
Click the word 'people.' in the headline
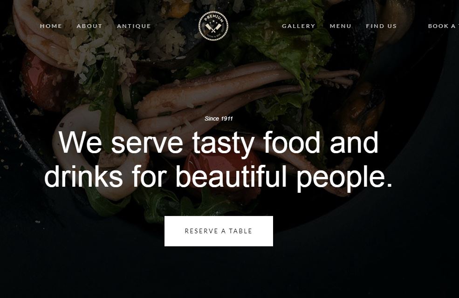click(x=344, y=178)
